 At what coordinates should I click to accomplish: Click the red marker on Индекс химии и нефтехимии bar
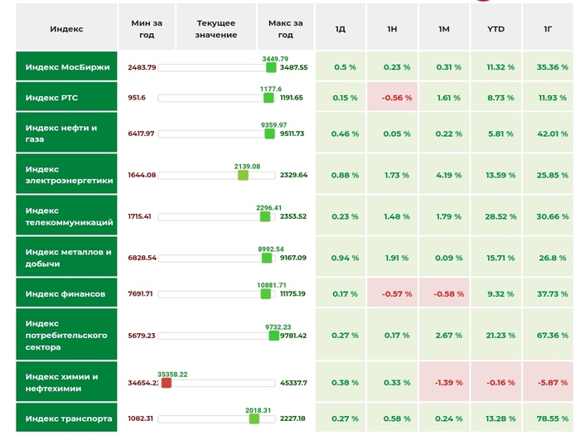(x=166, y=383)
